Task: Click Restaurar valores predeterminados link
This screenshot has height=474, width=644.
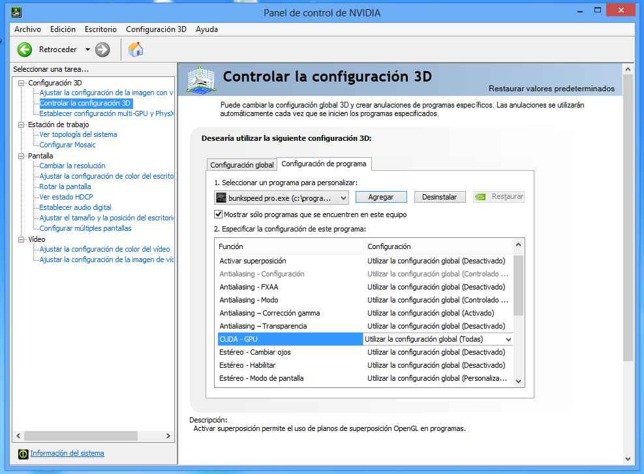Action: (551, 89)
